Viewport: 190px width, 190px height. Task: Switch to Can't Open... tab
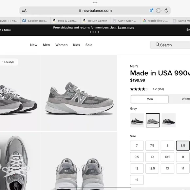(126, 21)
